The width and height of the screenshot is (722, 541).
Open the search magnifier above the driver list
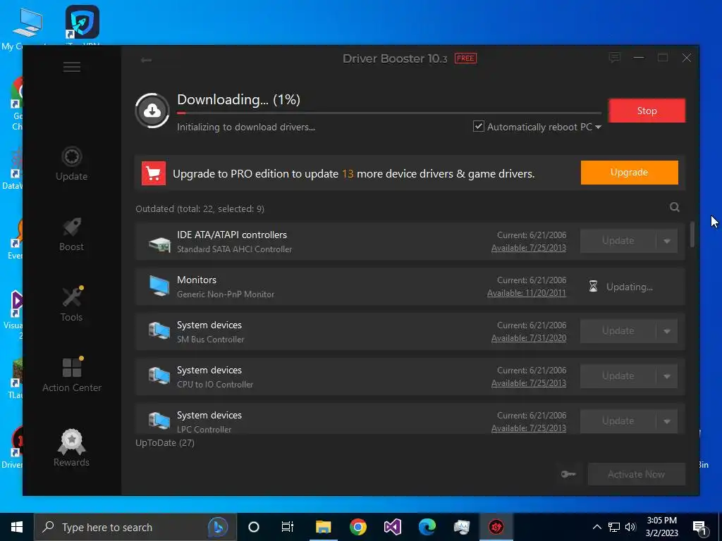click(675, 207)
